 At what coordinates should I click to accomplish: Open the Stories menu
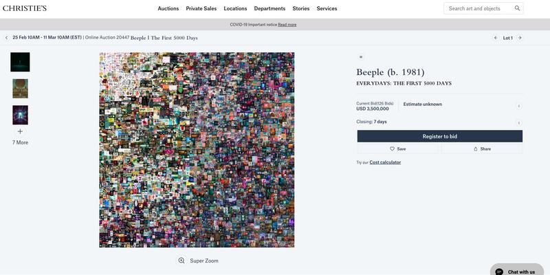pyautogui.click(x=301, y=8)
